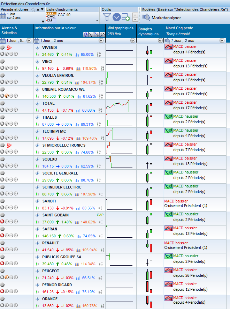Toggle selection B for UNIBAIL-RODAMCO-WE
This screenshot has height=311, width=230.
[7, 96]
